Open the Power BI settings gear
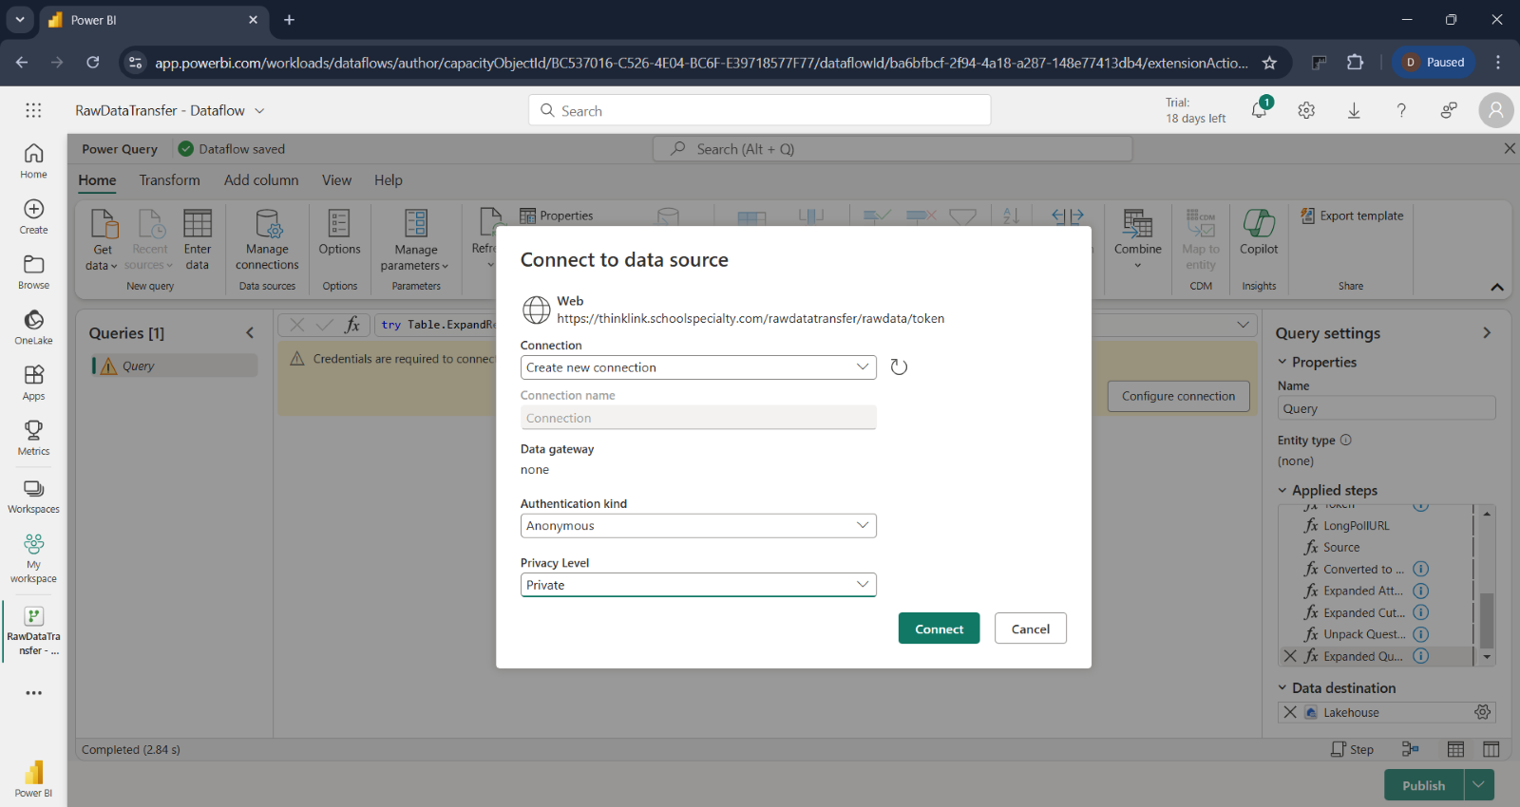1520x807 pixels. (x=1306, y=110)
